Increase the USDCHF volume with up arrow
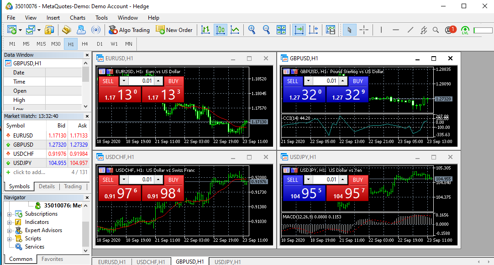 click(158, 180)
